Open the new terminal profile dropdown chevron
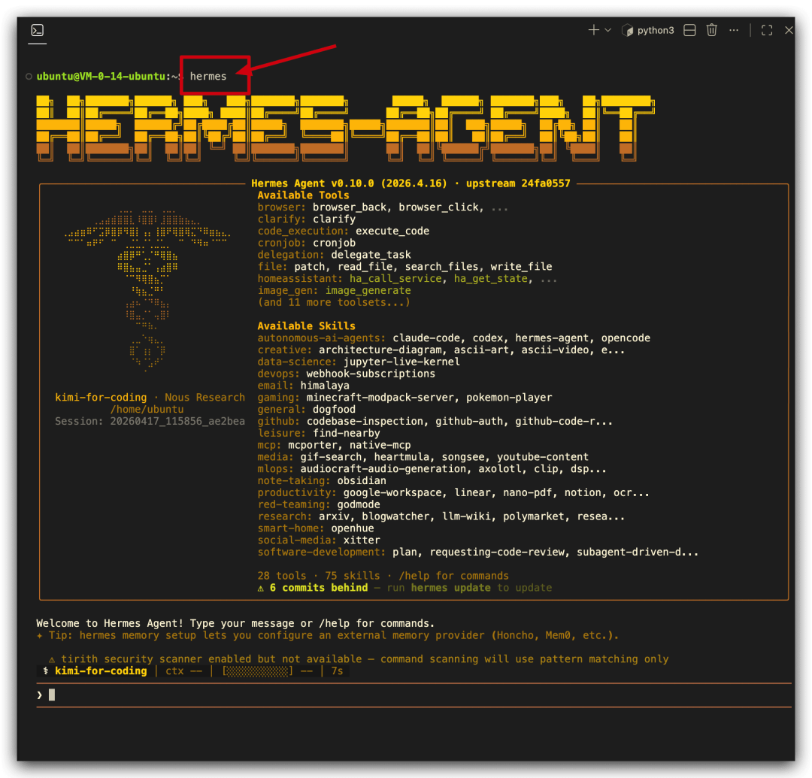The height and width of the screenshot is (778, 812). [608, 30]
